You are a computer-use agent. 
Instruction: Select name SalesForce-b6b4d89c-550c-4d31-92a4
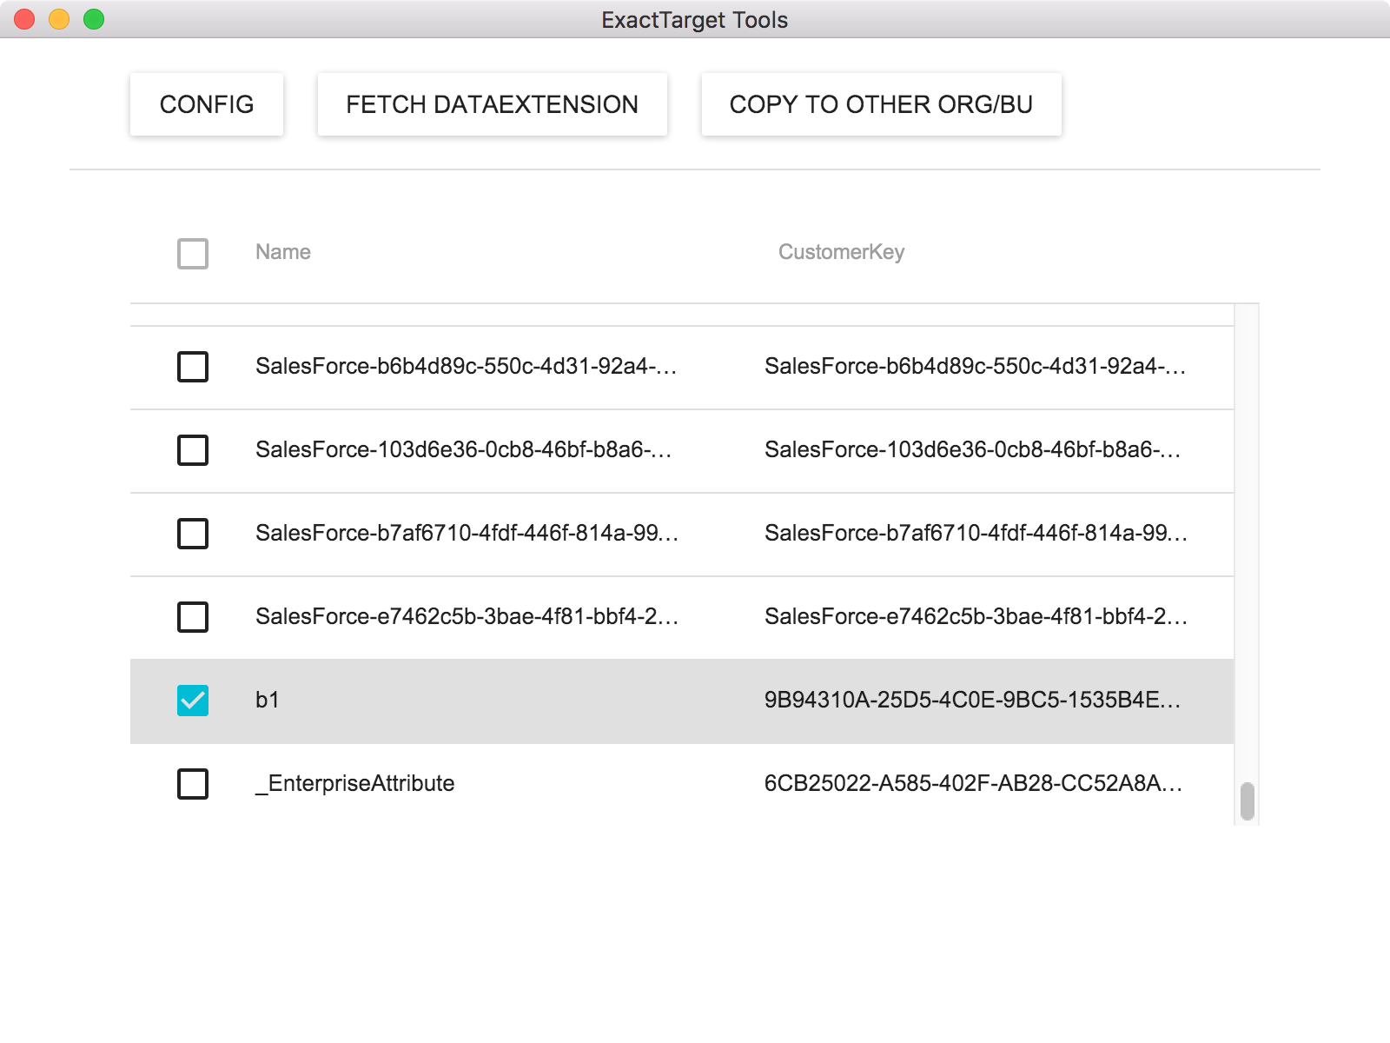467,367
